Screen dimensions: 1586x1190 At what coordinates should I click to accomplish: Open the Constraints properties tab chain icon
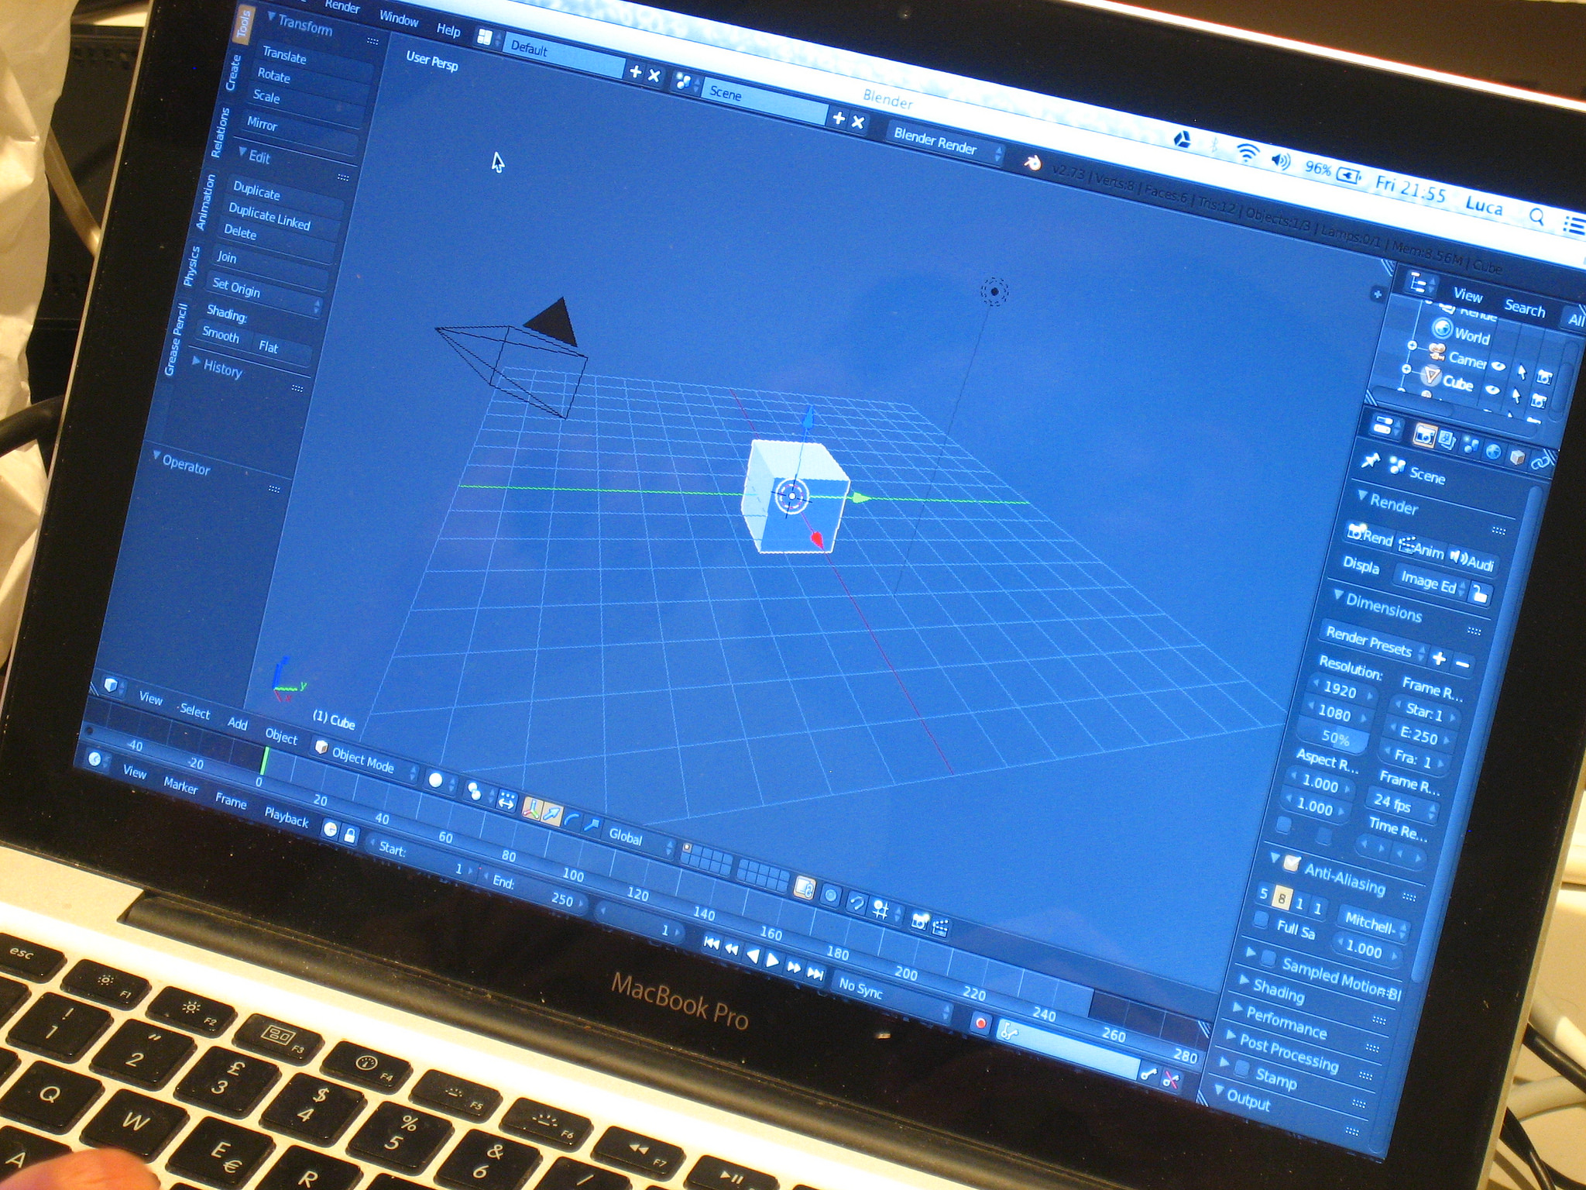[x=1540, y=462]
